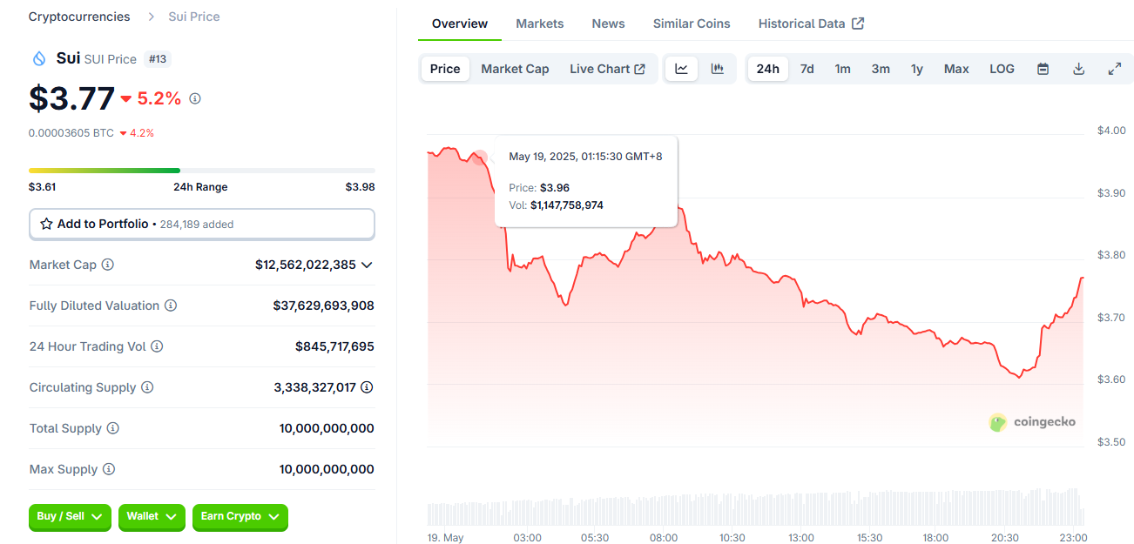Screen dimensions: 1134x544
Task: Open the Live Chart link
Action: tap(607, 69)
